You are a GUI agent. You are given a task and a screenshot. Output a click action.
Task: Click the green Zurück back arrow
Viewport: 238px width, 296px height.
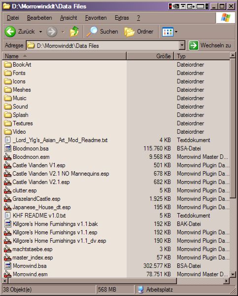[x=10, y=32]
